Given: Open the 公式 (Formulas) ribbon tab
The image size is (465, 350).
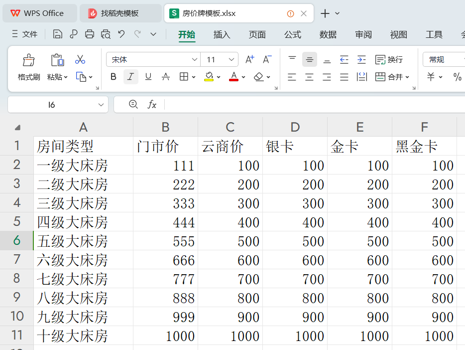Looking at the screenshot, I should (292, 34).
